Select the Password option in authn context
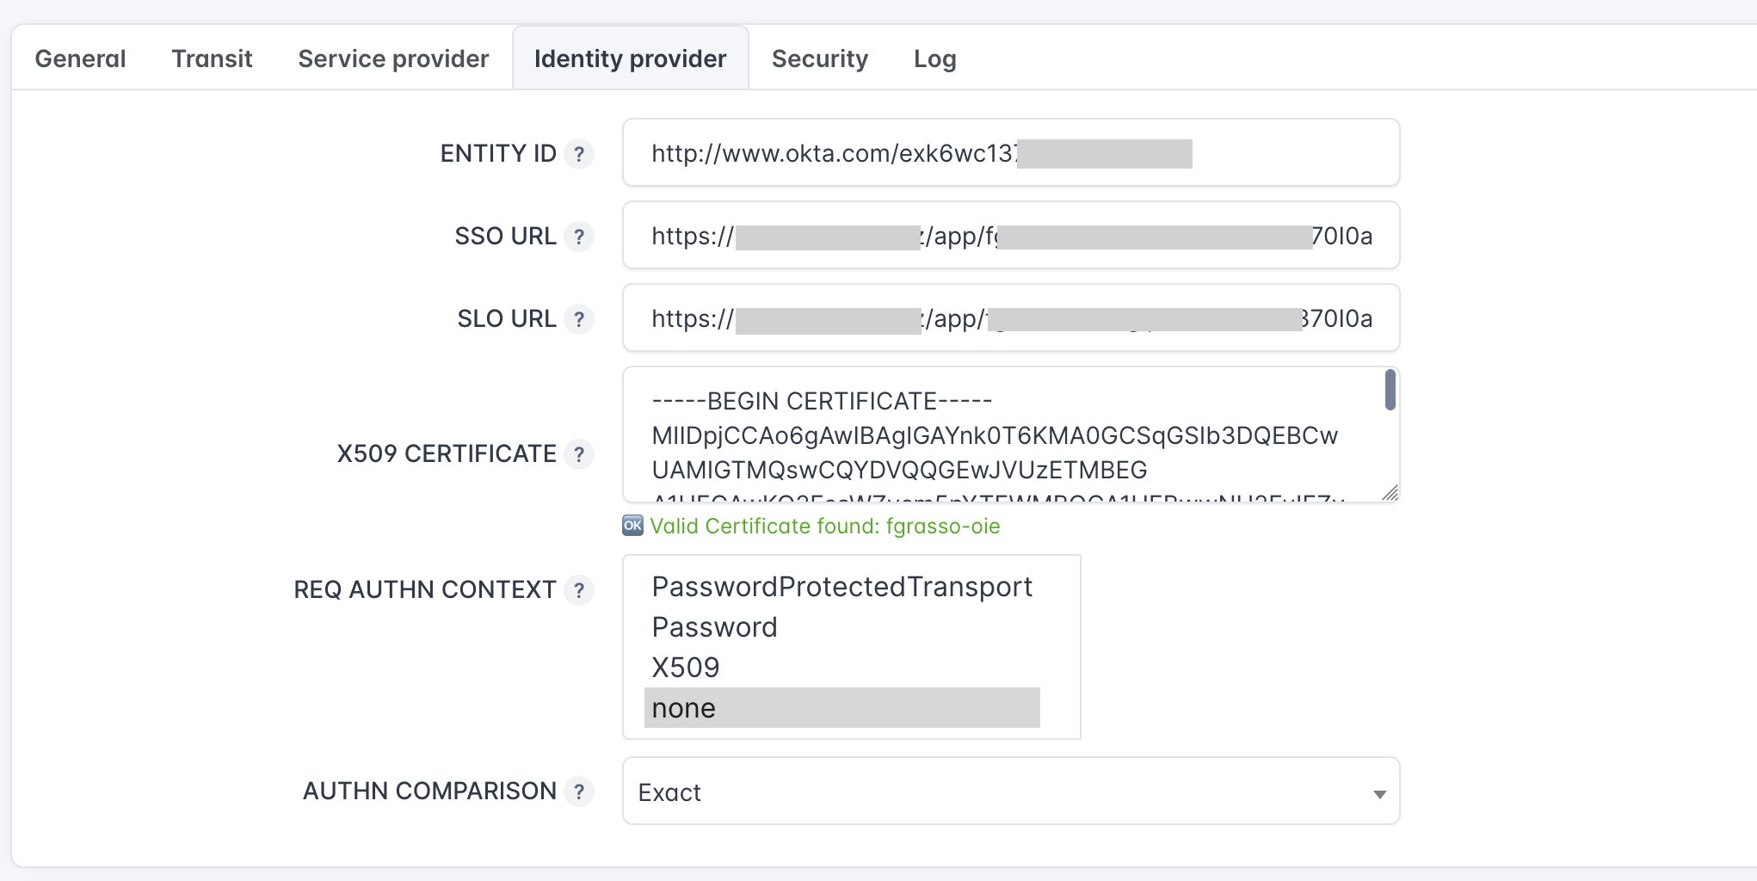 pyautogui.click(x=714, y=627)
